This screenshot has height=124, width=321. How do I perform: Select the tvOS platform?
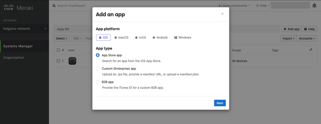pyautogui.click(x=141, y=37)
